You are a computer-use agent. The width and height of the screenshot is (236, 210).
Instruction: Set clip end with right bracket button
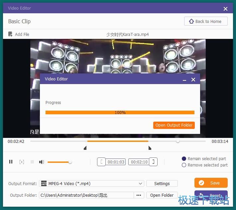pos(153,162)
